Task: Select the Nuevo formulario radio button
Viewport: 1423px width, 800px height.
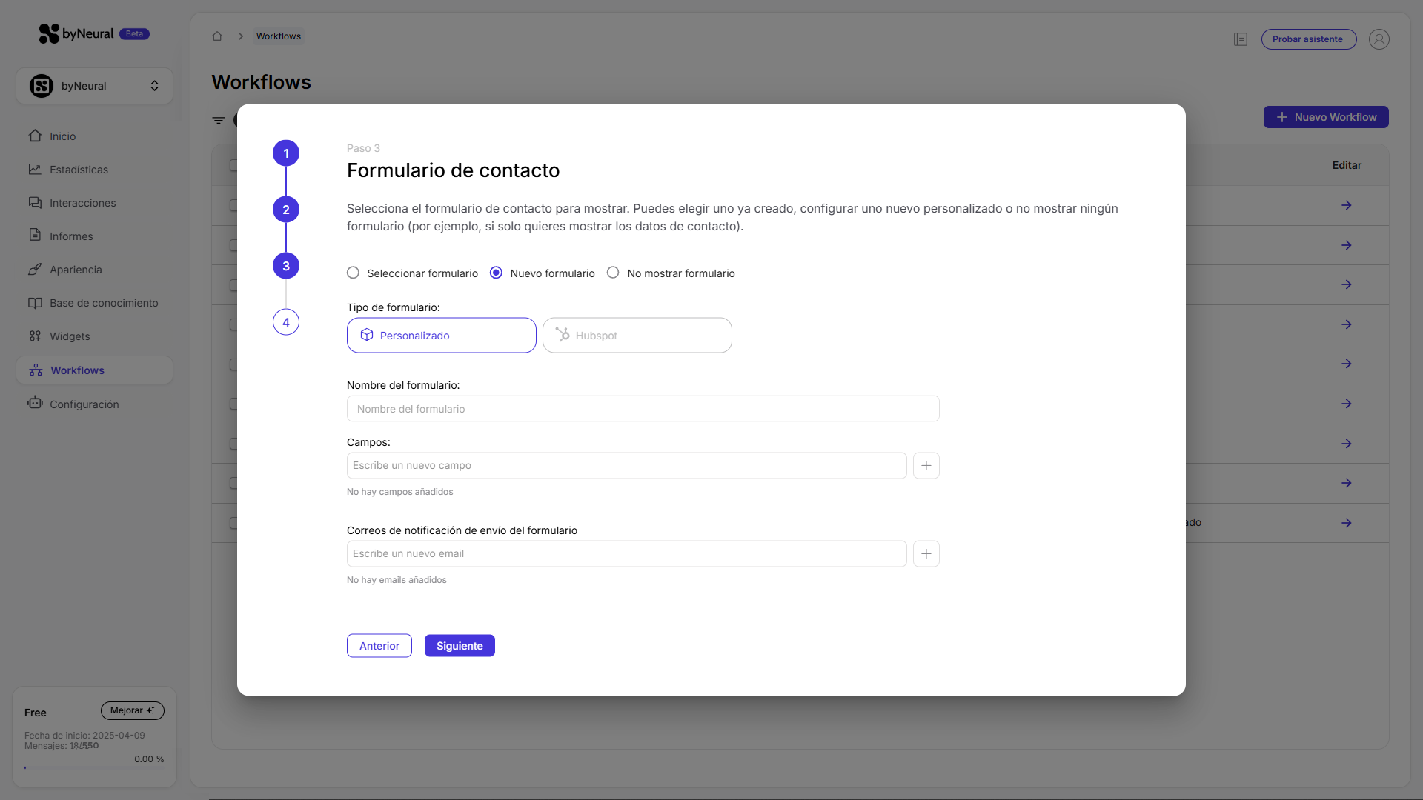Action: pos(495,273)
